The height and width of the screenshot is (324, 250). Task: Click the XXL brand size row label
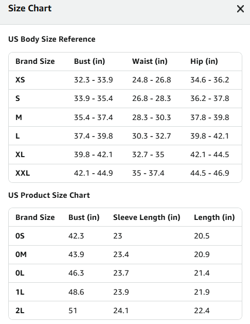(23, 173)
